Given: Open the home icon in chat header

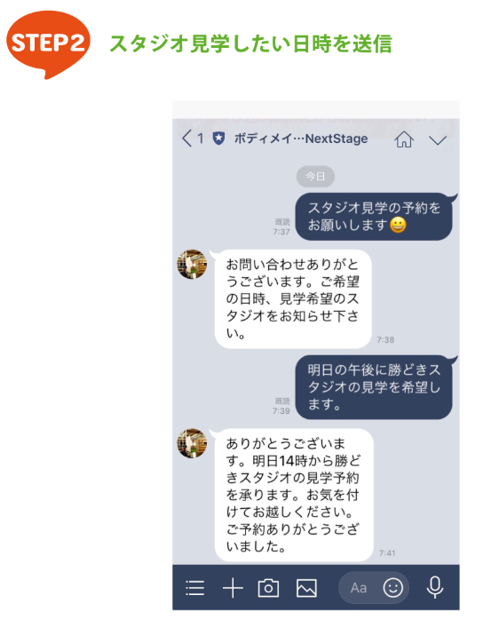Looking at the screenshot, I should [x=404, y=139].
